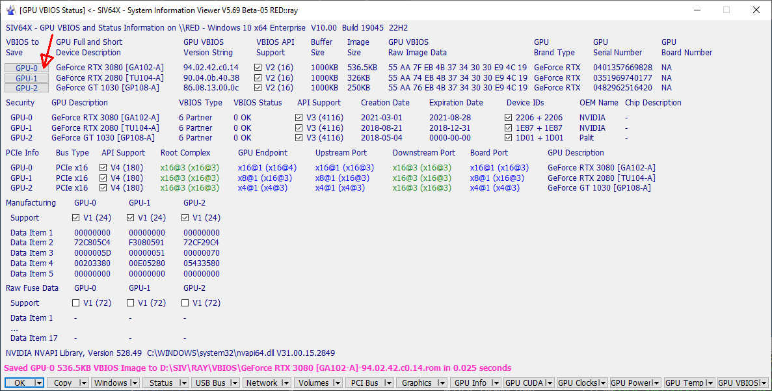Select serial number 0401357669828

[x=623, y=68]
